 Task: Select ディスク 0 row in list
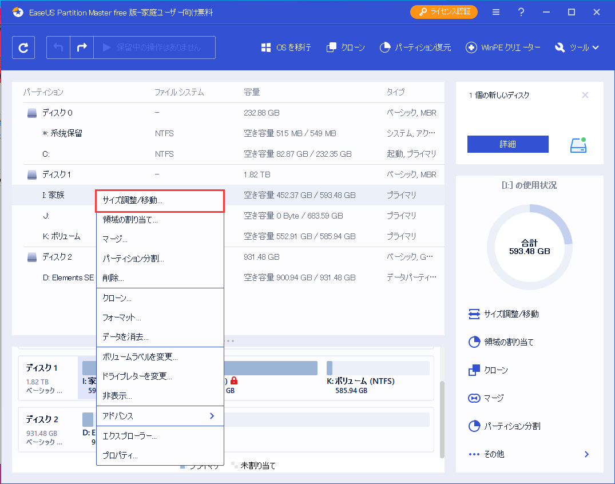(228, 113)
